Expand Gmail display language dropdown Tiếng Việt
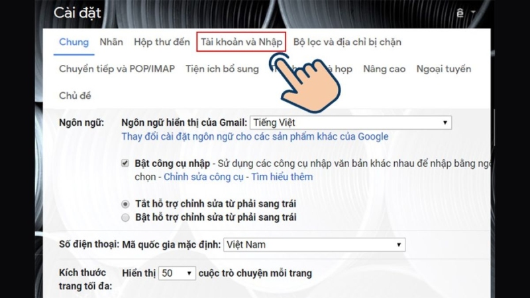530x298 pixels. pos(350,123)
